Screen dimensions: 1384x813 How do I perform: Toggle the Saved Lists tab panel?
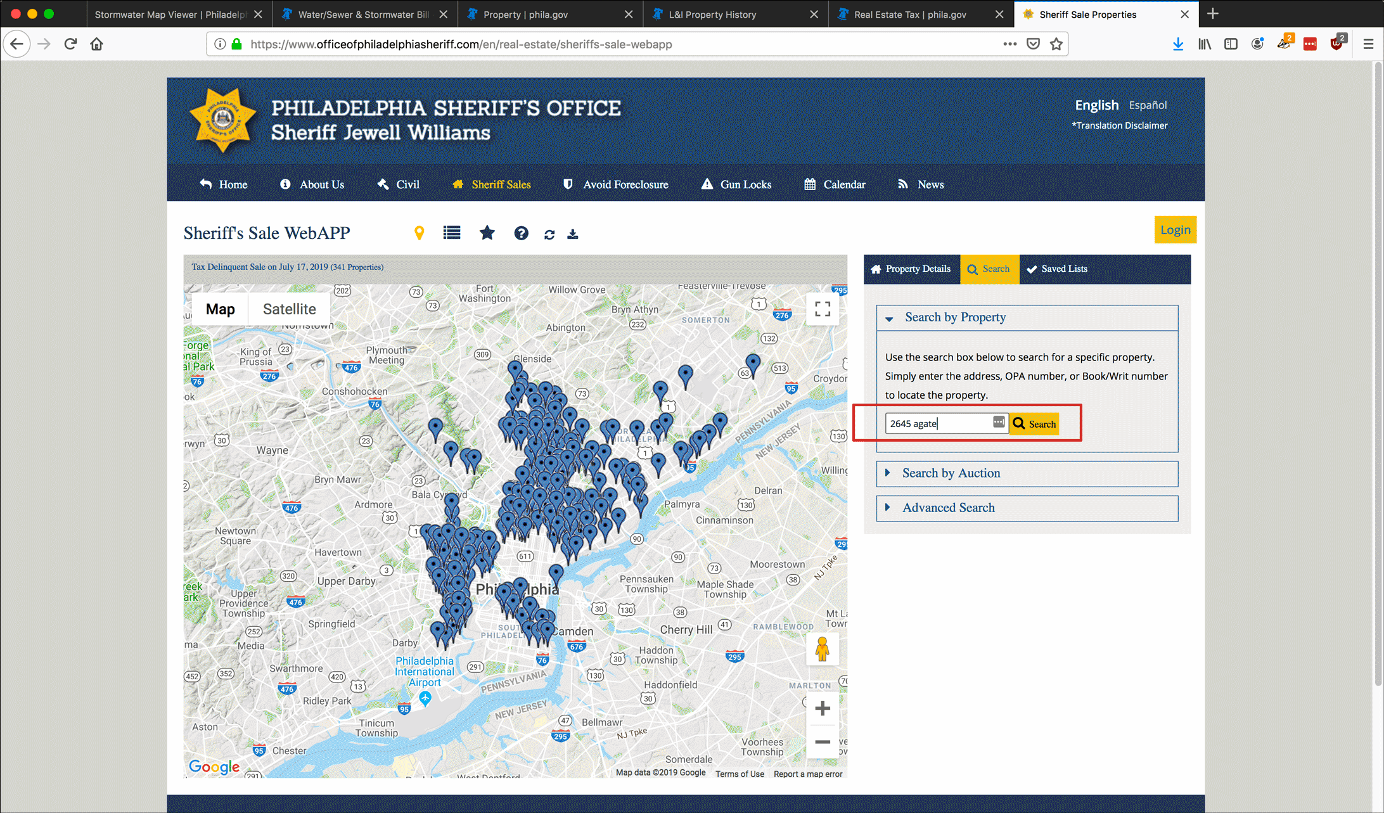pos(1056,269)
